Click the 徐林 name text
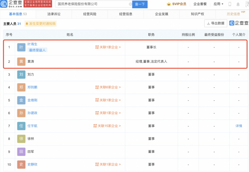This screenshot has width=249, height=172. 31,139
